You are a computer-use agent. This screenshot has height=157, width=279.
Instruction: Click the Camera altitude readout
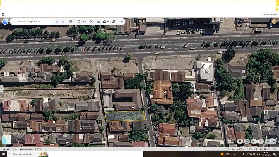[238, 149]
